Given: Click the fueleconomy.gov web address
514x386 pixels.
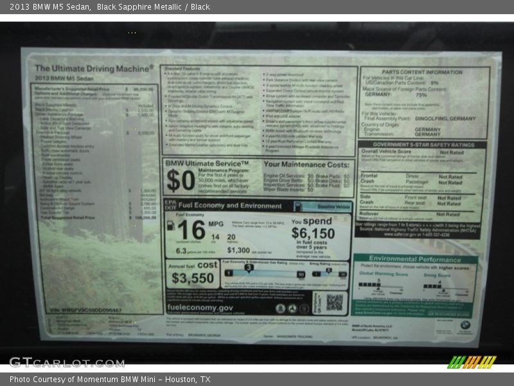Looking at the screenshot, I should pos(200,308).
